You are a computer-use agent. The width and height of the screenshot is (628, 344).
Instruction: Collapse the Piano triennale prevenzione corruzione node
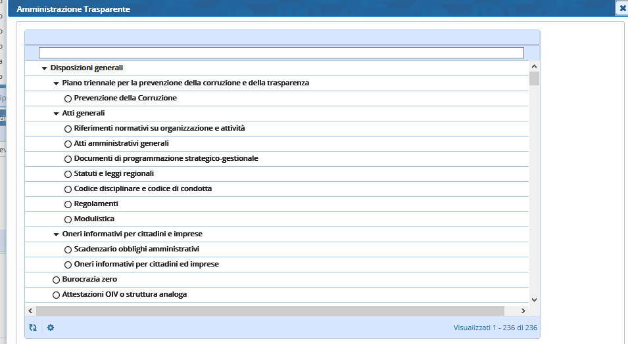pos(56,83)
